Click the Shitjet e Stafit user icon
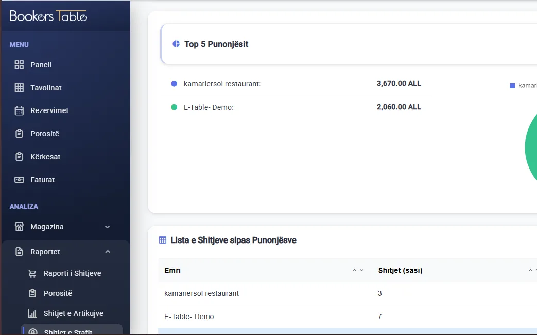 (33, 331)
